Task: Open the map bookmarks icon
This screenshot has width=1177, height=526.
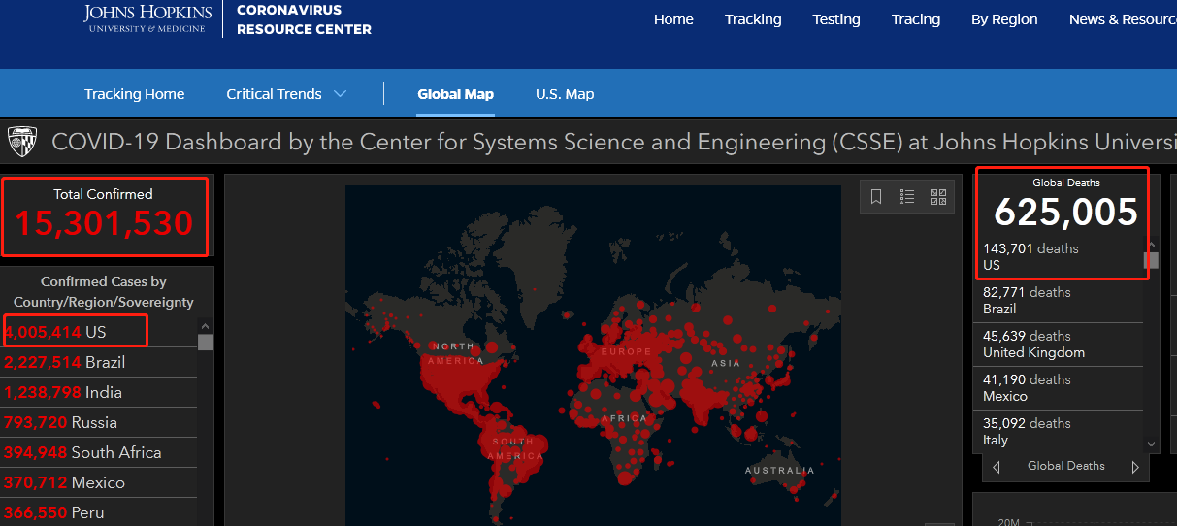Action: 876,197
